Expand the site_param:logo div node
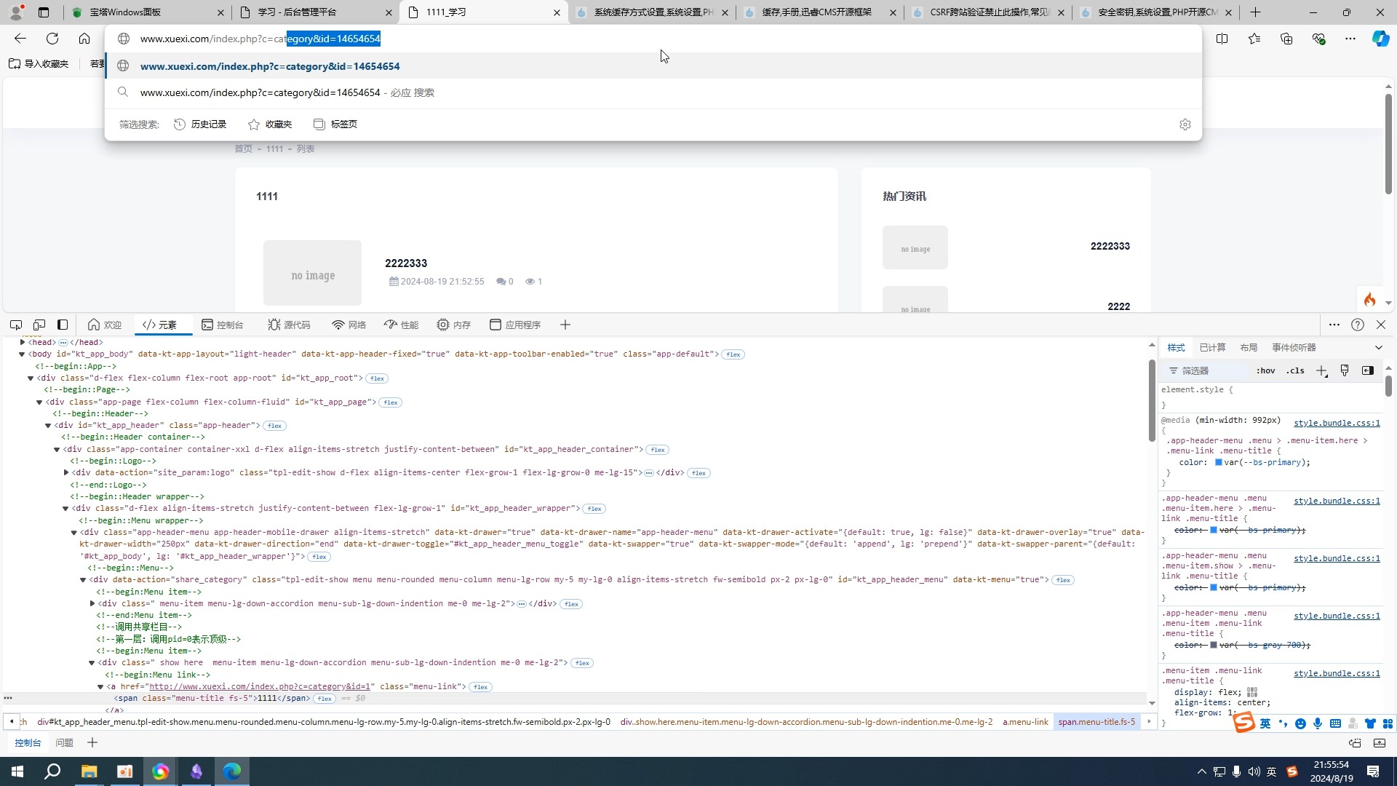This screenshot has width=1397, height=786. click(x=66, y=473)
